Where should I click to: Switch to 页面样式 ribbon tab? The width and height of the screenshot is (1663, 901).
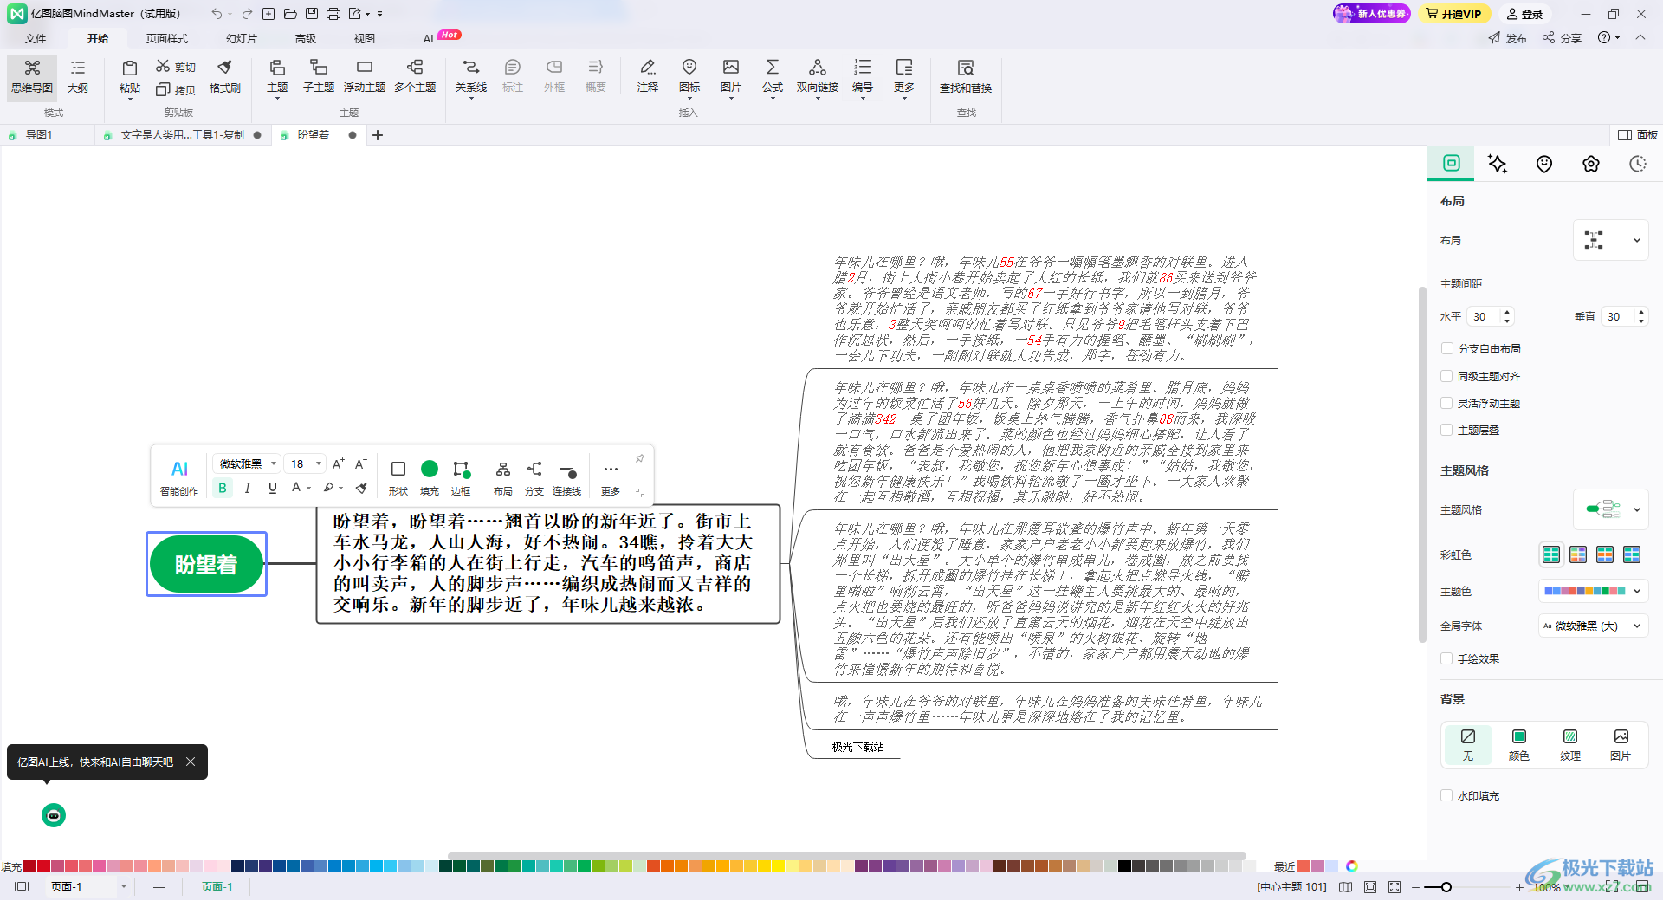(167, 38)
